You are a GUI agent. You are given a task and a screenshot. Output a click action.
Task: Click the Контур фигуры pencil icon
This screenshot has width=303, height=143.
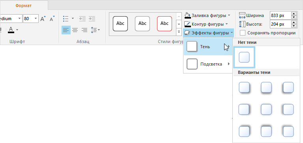pos(188,24)
